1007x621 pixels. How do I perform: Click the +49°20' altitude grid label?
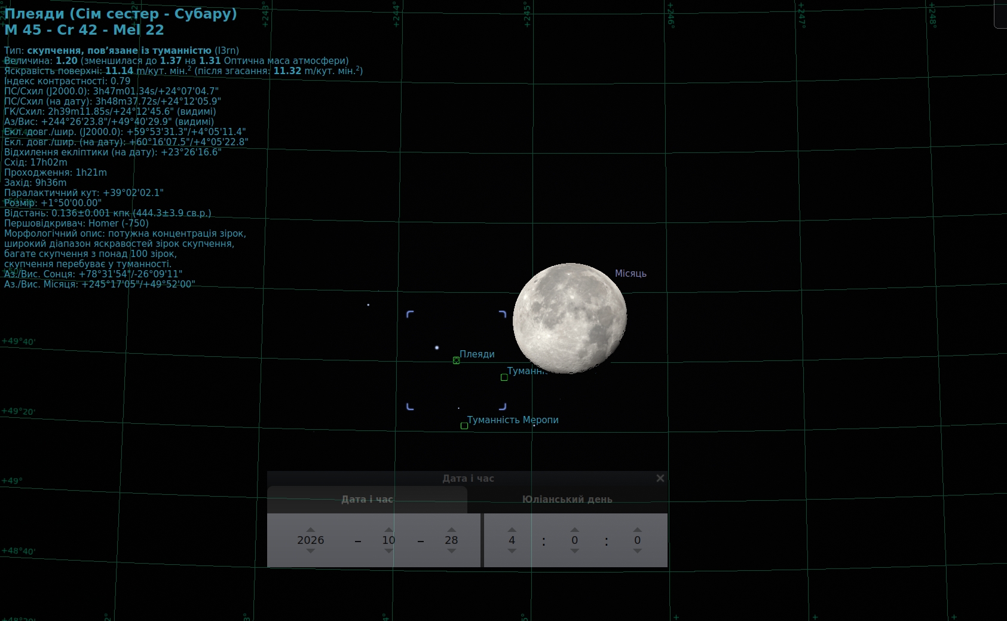click(19, 412)
